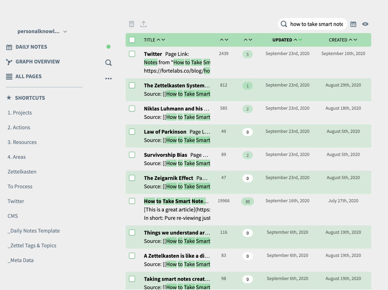Open How to Take Smart Notes page title

pyautogui.click(x=177, y=201)
